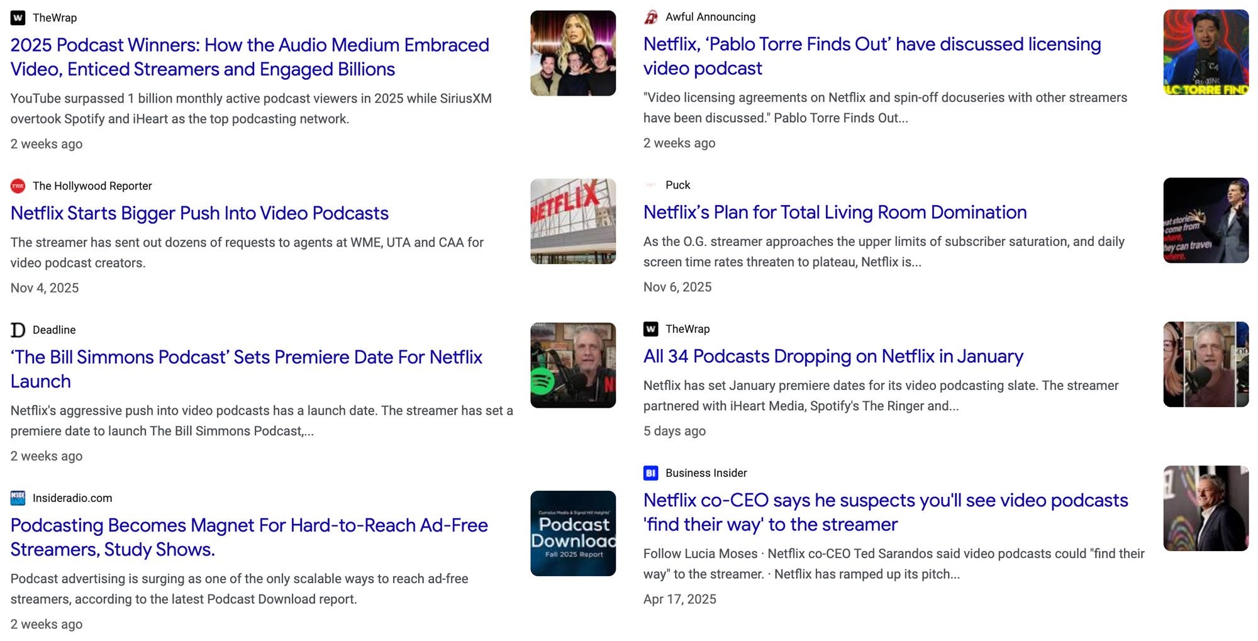Open 'All 34 Podcasts Dropping on Netflix in January'
Screen dimensions: 1258x641
click(x=833, y=357)
